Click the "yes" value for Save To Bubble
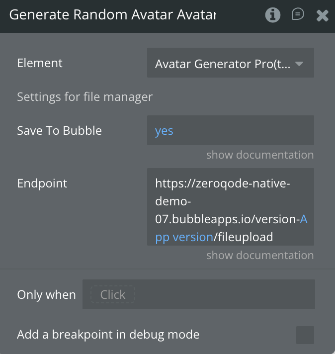The width and height of the screenshot is (335, 354). (x=165, y=131)
